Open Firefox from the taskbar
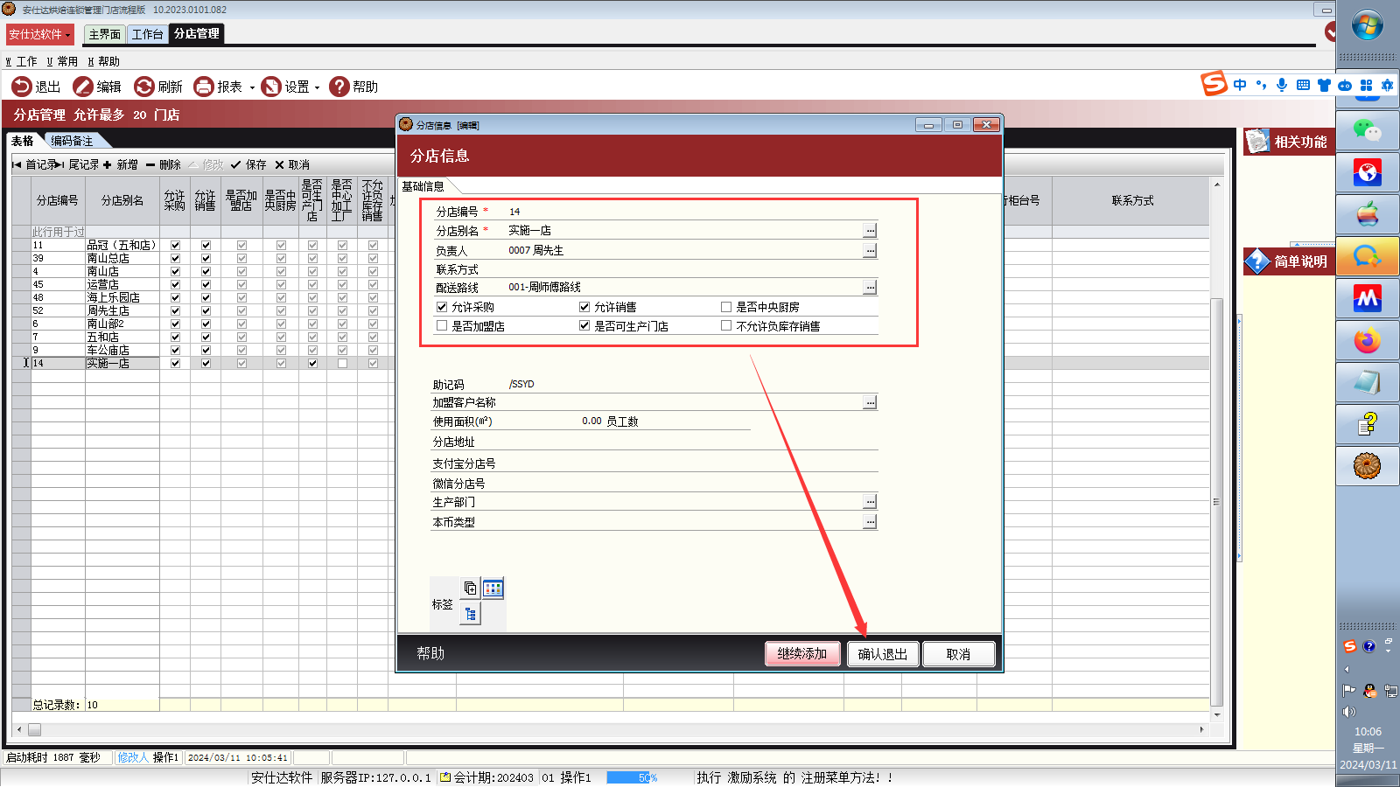 [1368, 340]
